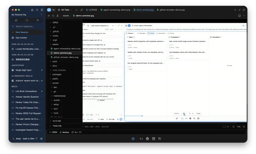Image resolution: width=256 pixels, height=154 pixels.
Task: Open github-browser-demo.png in the file tree
Action: click(x=65, y=57)
